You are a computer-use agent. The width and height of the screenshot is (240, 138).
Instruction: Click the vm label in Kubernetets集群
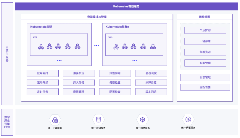click(x=35, y=37)
